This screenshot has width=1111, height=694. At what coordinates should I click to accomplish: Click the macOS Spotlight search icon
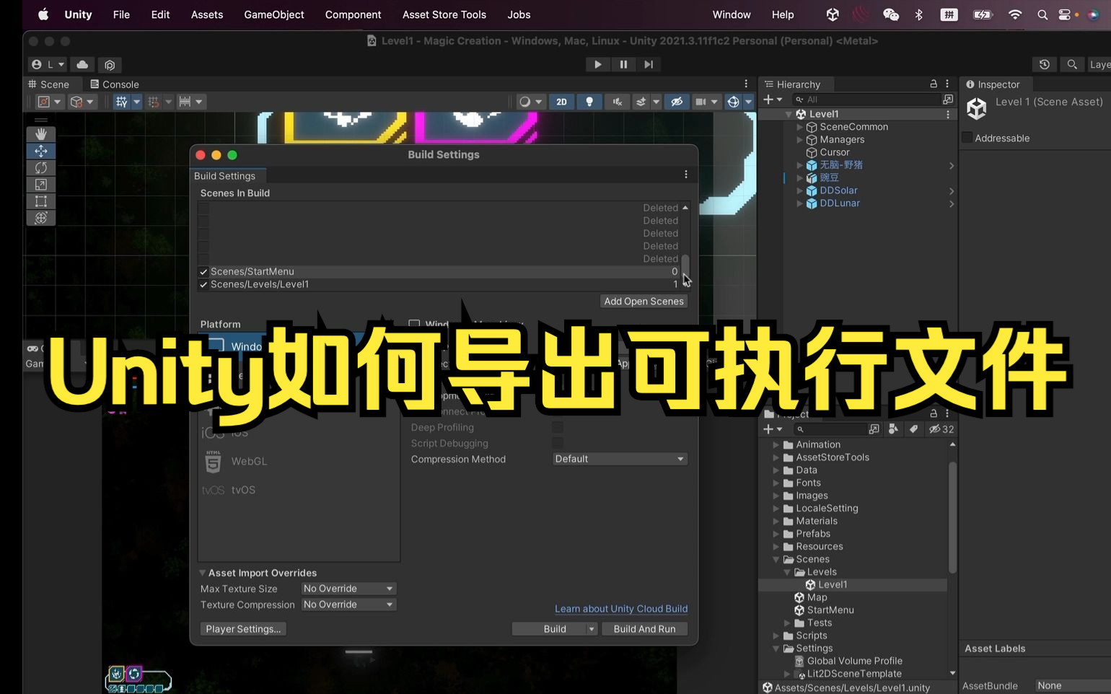1042,14
